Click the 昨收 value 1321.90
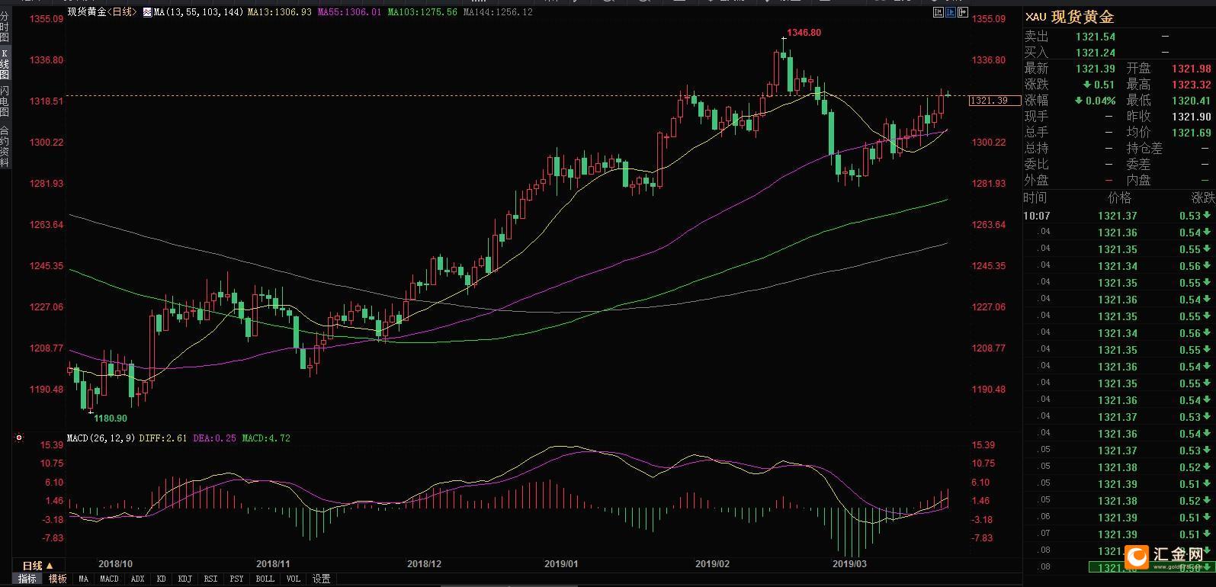Viewport: 1216px width, 587px height. coord(1192,117)
